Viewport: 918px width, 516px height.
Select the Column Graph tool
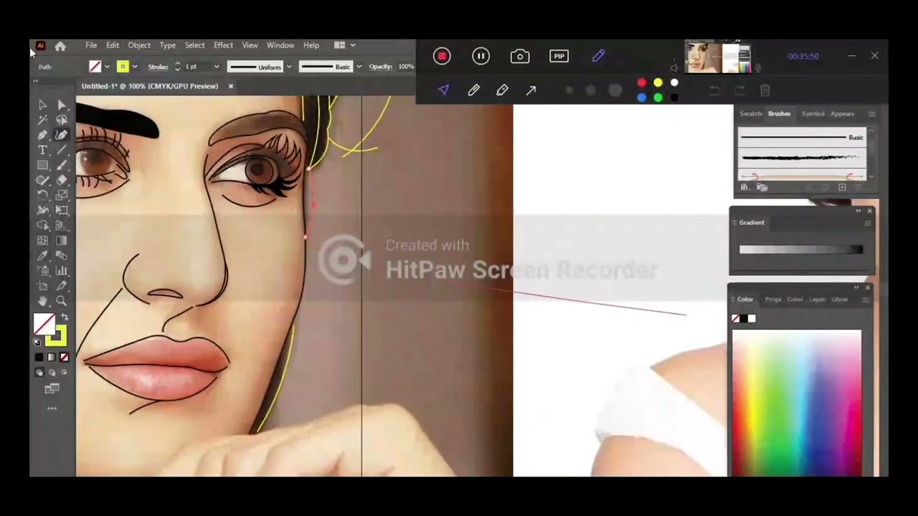coord(62,271)
